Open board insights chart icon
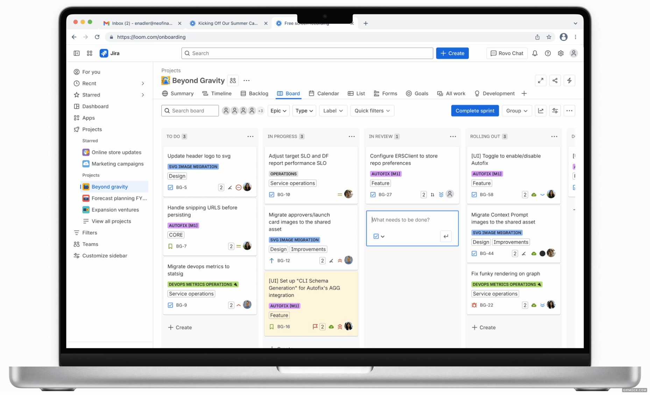Screen dimensions: 650x395 click(541, 111)
